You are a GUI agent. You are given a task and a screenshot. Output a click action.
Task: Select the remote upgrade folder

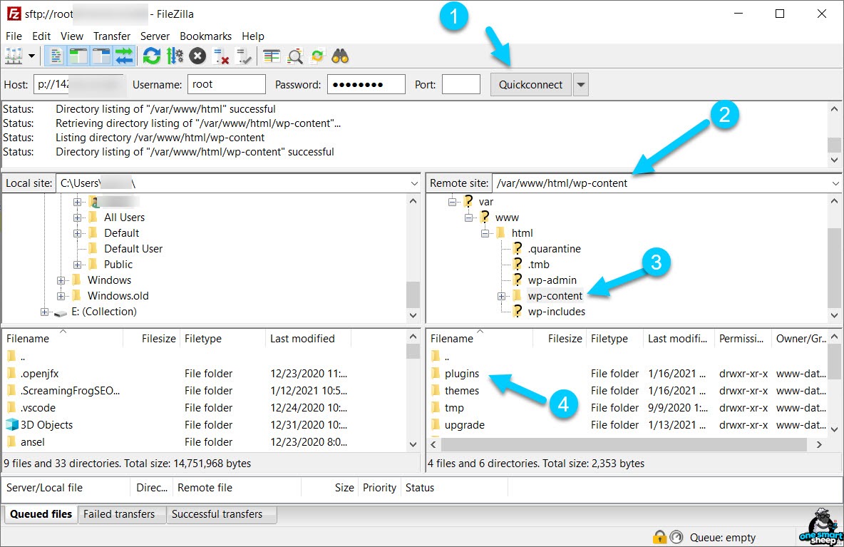coord(464,425)
